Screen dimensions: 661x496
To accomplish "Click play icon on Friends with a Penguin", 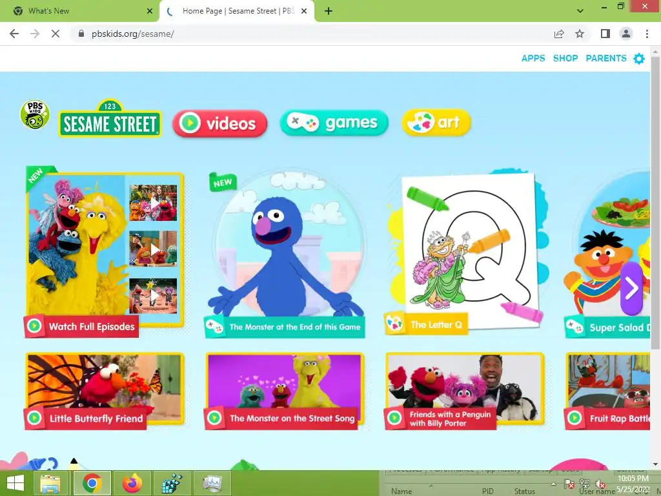I will coord(394,418).
